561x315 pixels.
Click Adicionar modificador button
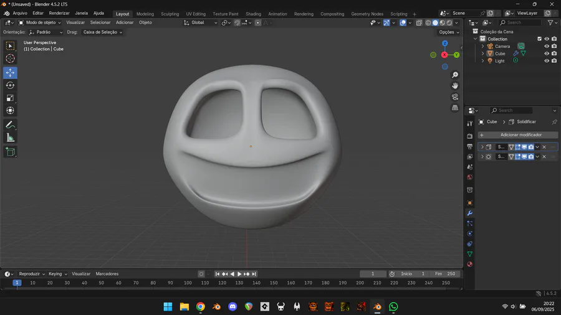pyautogui.click(x=518, y=135)
